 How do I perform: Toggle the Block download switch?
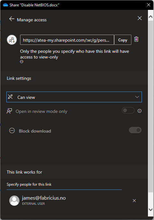tap(135, 130)
